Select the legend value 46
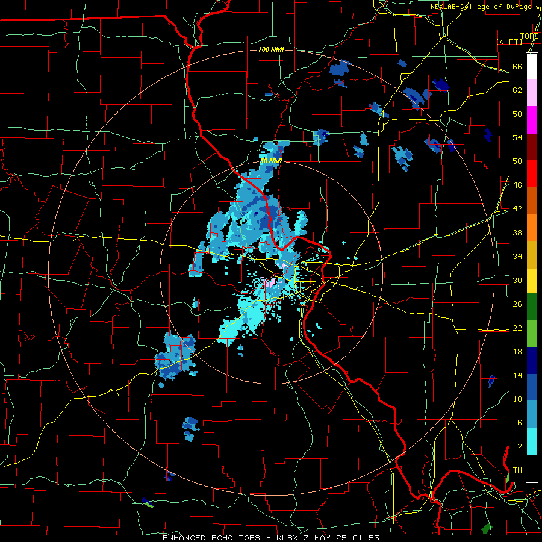542x542 pixels. tap(517, 185)
